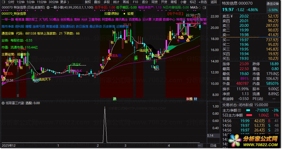282x149 pixels.
Task: Click the small window icon after MA5 diamond
Action: (204, 7)
